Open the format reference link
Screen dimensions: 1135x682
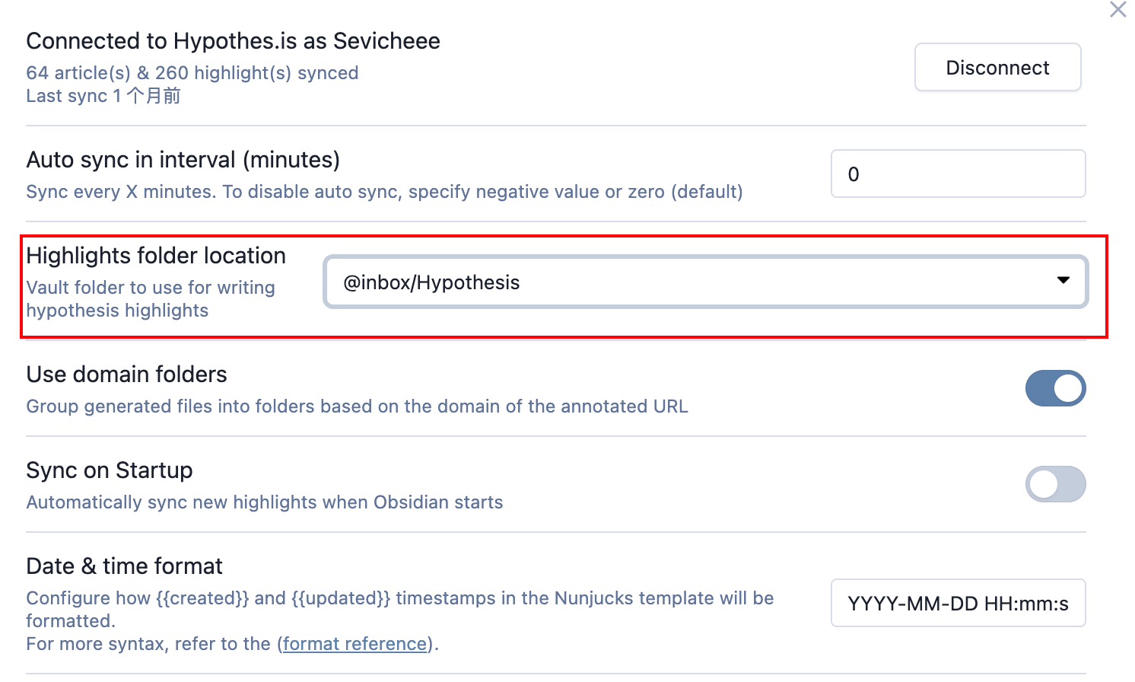tap(354, 644)
